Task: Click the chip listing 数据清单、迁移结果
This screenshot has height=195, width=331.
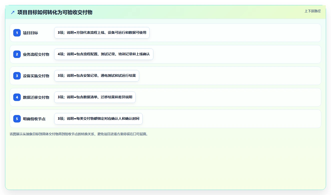Action: [x=95, y=97]
